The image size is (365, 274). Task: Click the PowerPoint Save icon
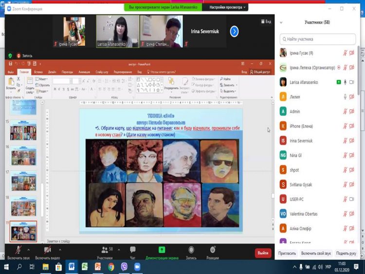(10, 64)
